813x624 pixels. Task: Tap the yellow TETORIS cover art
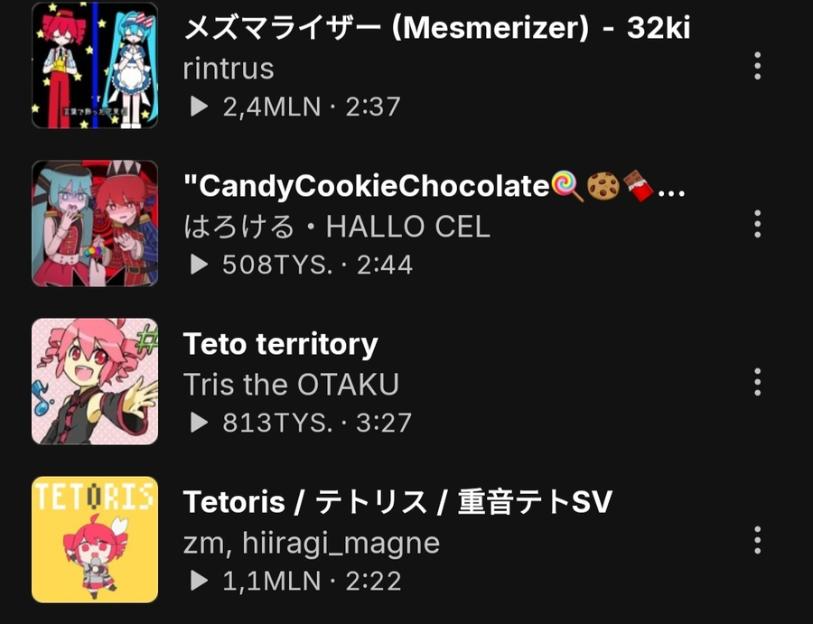click(95, 539)
